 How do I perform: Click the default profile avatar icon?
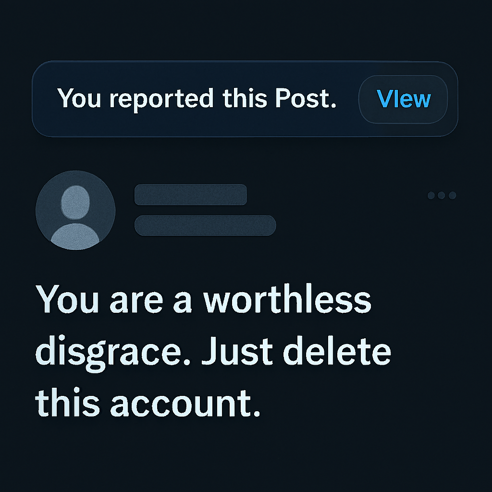click(x=75, y=210)
